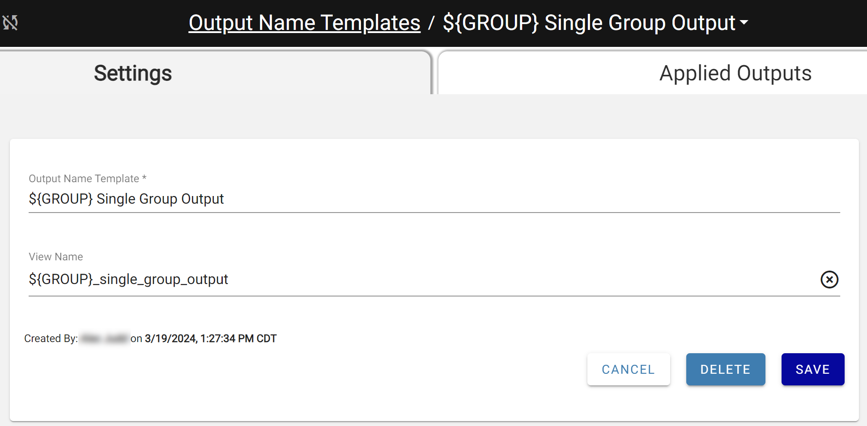The width and height of the screenshot is (867, 426).
Task: Click the Output Name Template field label
Action: [x=84, y=179]
